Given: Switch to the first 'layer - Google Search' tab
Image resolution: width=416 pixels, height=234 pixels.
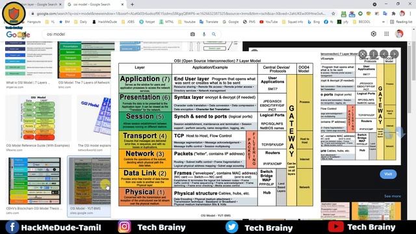Looking at the screenshot, I should (42, 5).
